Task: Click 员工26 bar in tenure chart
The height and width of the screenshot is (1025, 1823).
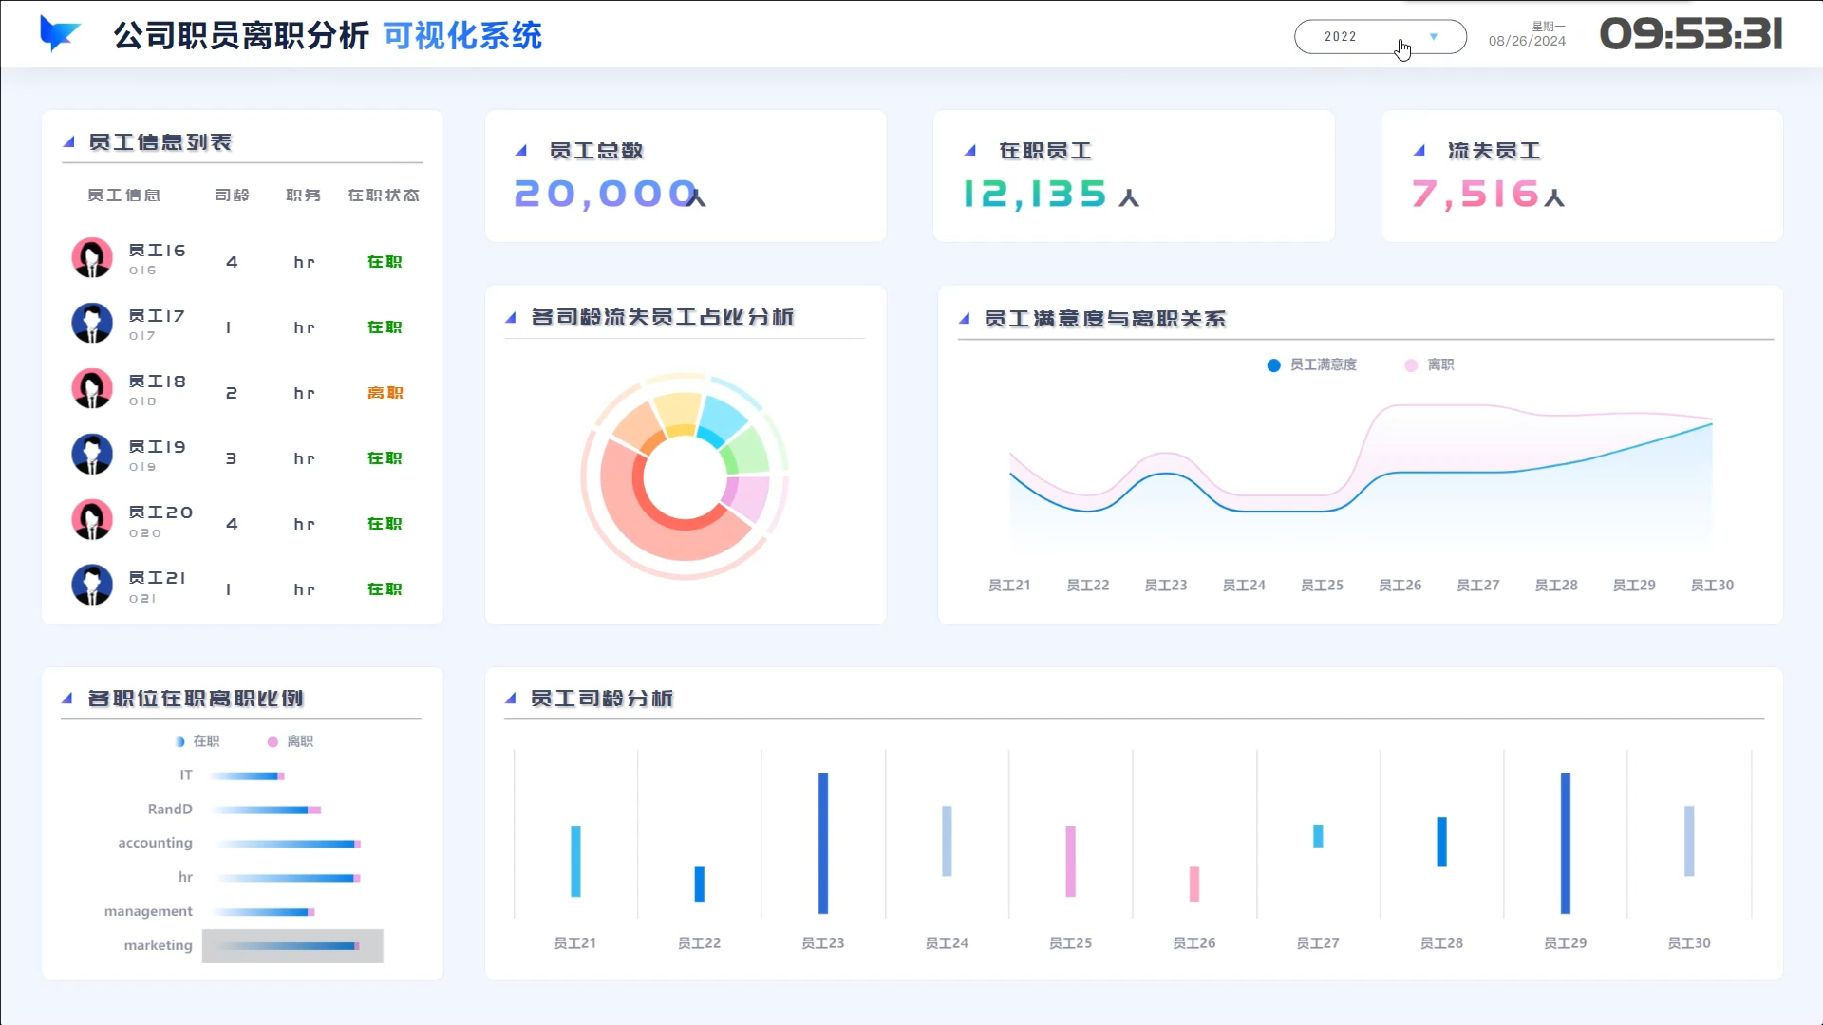Action: 1194,884
